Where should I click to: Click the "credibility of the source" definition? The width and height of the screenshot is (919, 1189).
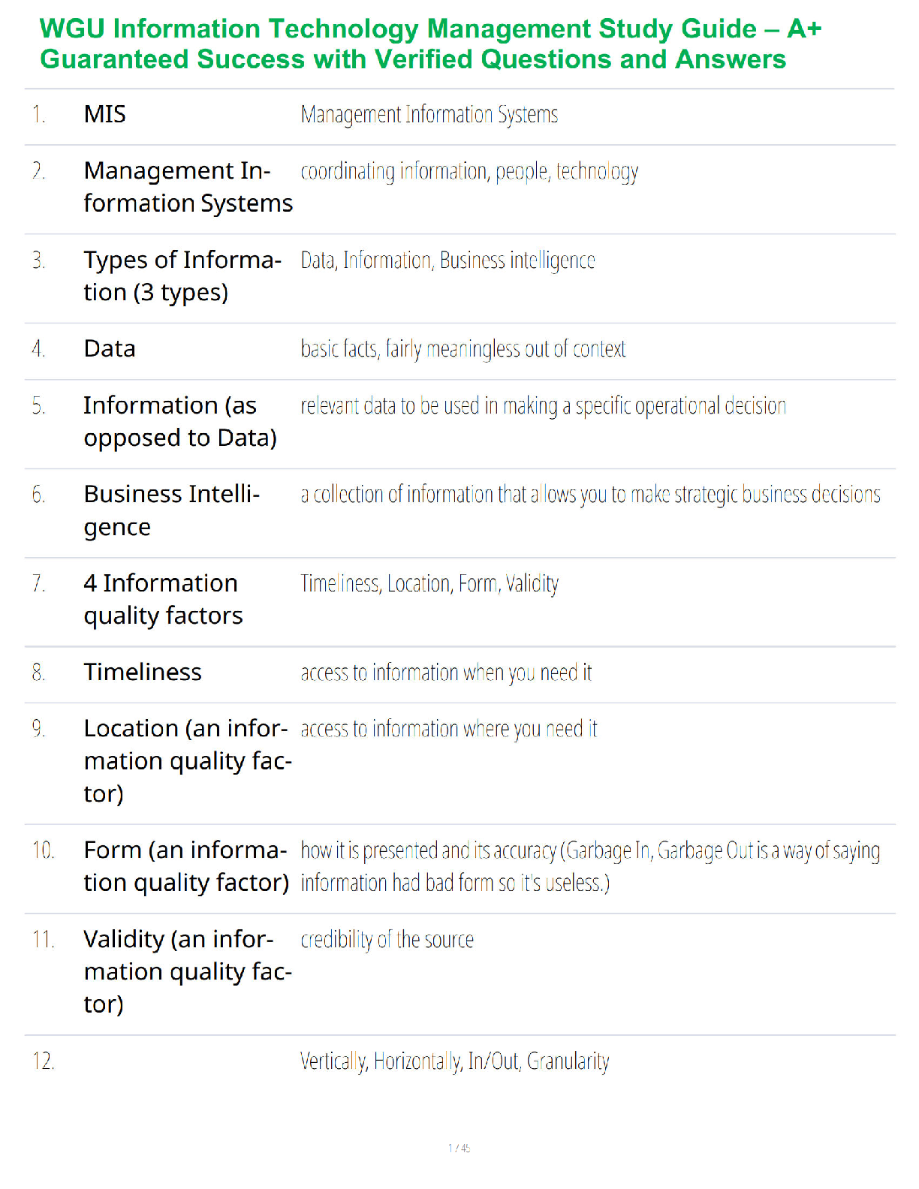point(387,940)
